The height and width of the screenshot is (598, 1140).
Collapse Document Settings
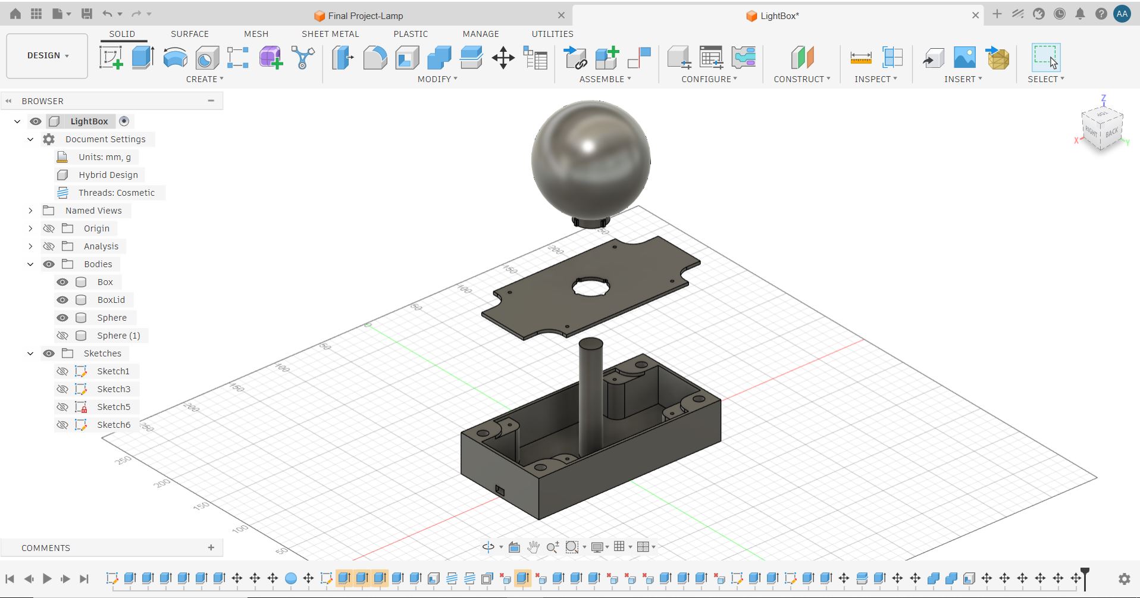point(31,139)
